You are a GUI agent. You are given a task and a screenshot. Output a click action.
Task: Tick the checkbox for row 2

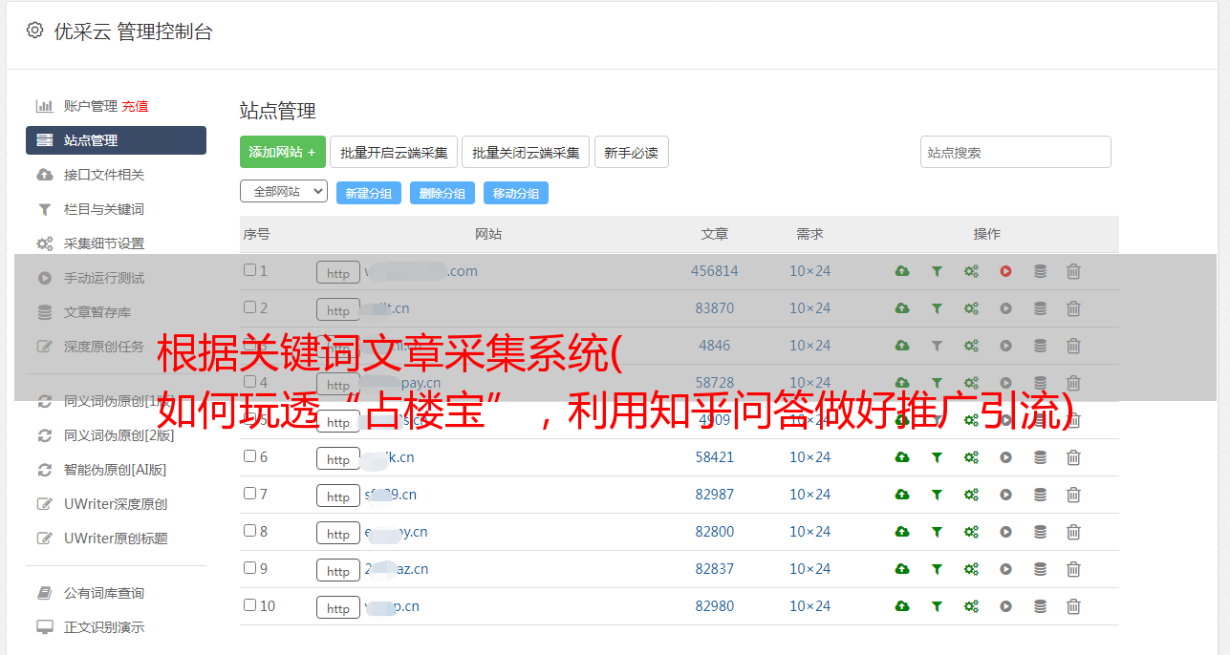click(x=249, y=307)
